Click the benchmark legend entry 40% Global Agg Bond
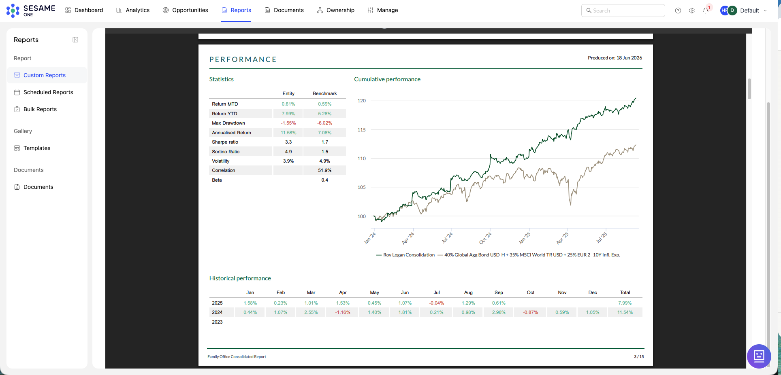781x375 pixels. coord(529,255)
